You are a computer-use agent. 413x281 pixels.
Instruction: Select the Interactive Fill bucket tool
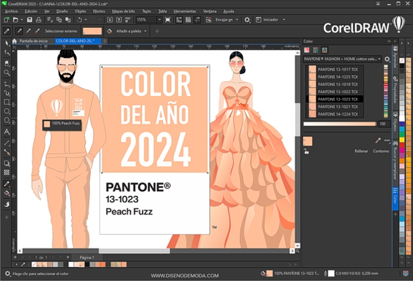click(7, 193)
